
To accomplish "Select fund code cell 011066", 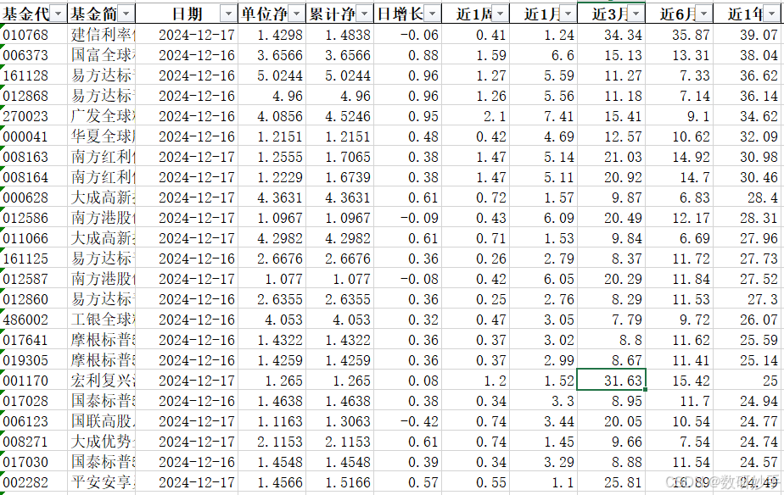I will (34, 238).
